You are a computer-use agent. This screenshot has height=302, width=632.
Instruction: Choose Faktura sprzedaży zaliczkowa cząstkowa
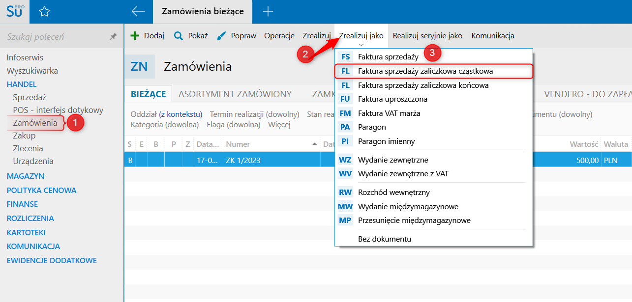coord(425,71)
